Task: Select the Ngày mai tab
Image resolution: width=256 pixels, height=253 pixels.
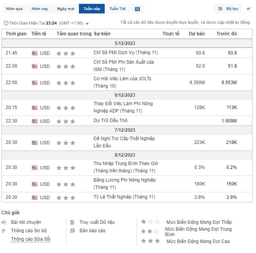Action: [65, 9]
